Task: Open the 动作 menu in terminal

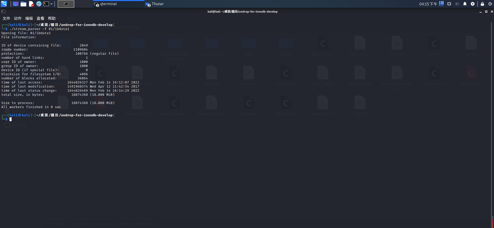Action: point(18,18)
